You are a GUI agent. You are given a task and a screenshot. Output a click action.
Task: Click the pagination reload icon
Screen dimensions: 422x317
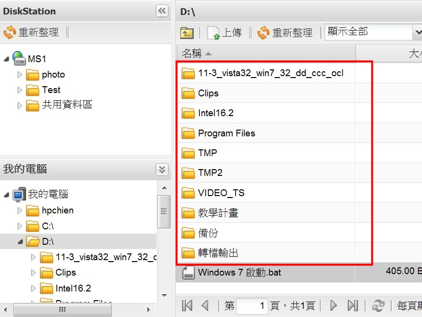click(379, 305)
